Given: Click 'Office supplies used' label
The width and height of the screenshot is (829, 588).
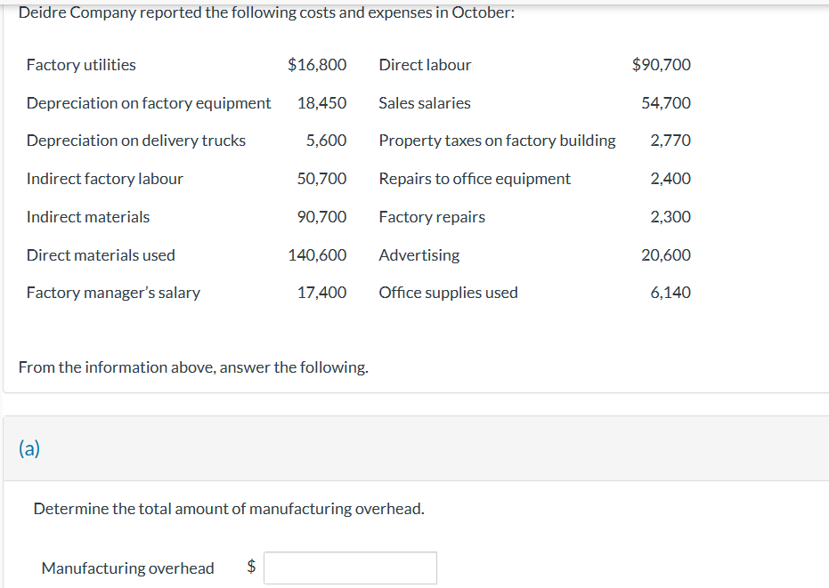Looking at the screenshot, I should click(x=449, y=293).
